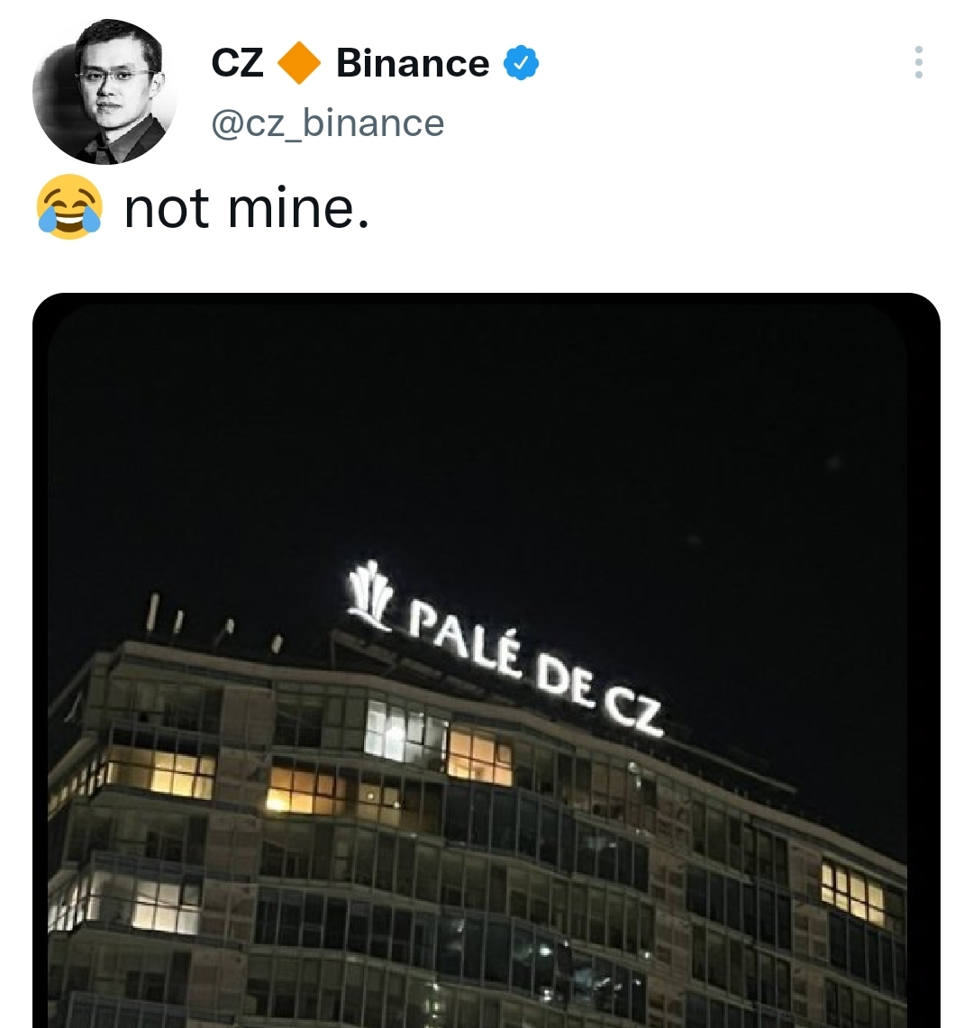
Task: Open the @cz_binance handle link
Action: coord(328,123)
